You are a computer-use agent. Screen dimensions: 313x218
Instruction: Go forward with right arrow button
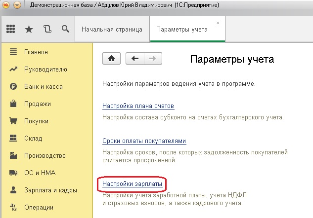point(152,59)
